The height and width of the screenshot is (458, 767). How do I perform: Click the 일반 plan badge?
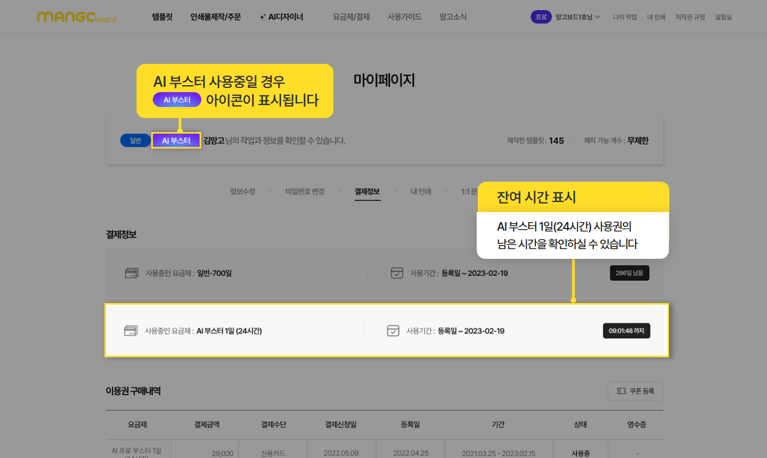pyautogui.click(x=135, y=141)
